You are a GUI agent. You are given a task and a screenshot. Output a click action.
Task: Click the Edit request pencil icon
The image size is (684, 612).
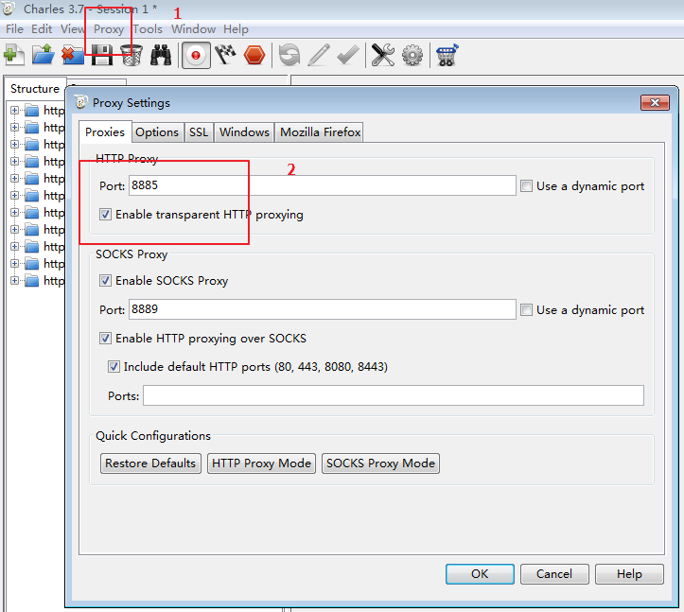319,56
